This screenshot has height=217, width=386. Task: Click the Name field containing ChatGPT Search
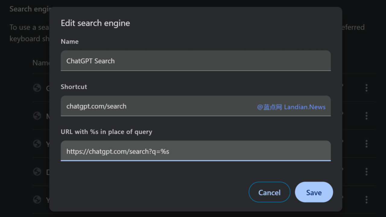(x=195, y=61)
